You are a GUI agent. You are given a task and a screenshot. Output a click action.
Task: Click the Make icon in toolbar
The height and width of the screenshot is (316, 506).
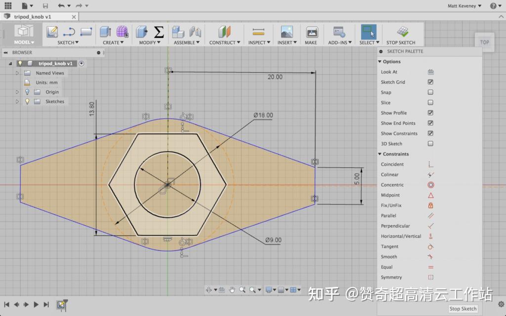[311, 31]
